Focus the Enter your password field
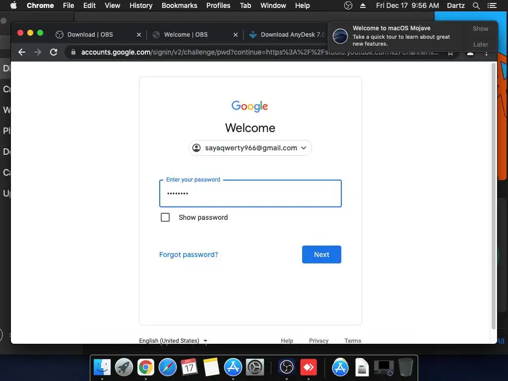Screen dimensions: 508x381 pyautogui.click(x=250, y=193)
